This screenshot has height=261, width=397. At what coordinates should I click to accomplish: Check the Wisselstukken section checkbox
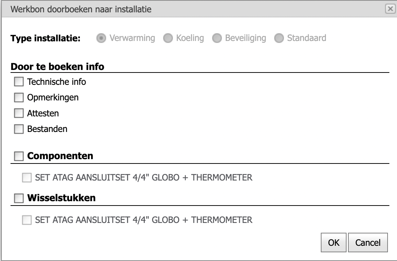(19, 198)
